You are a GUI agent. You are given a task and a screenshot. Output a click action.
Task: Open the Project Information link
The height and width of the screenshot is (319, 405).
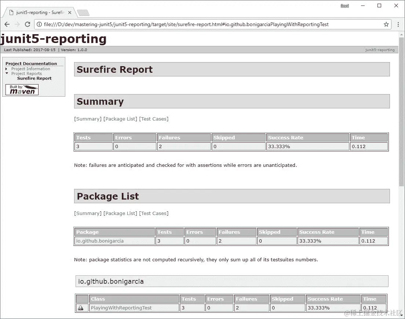point(31,69)
